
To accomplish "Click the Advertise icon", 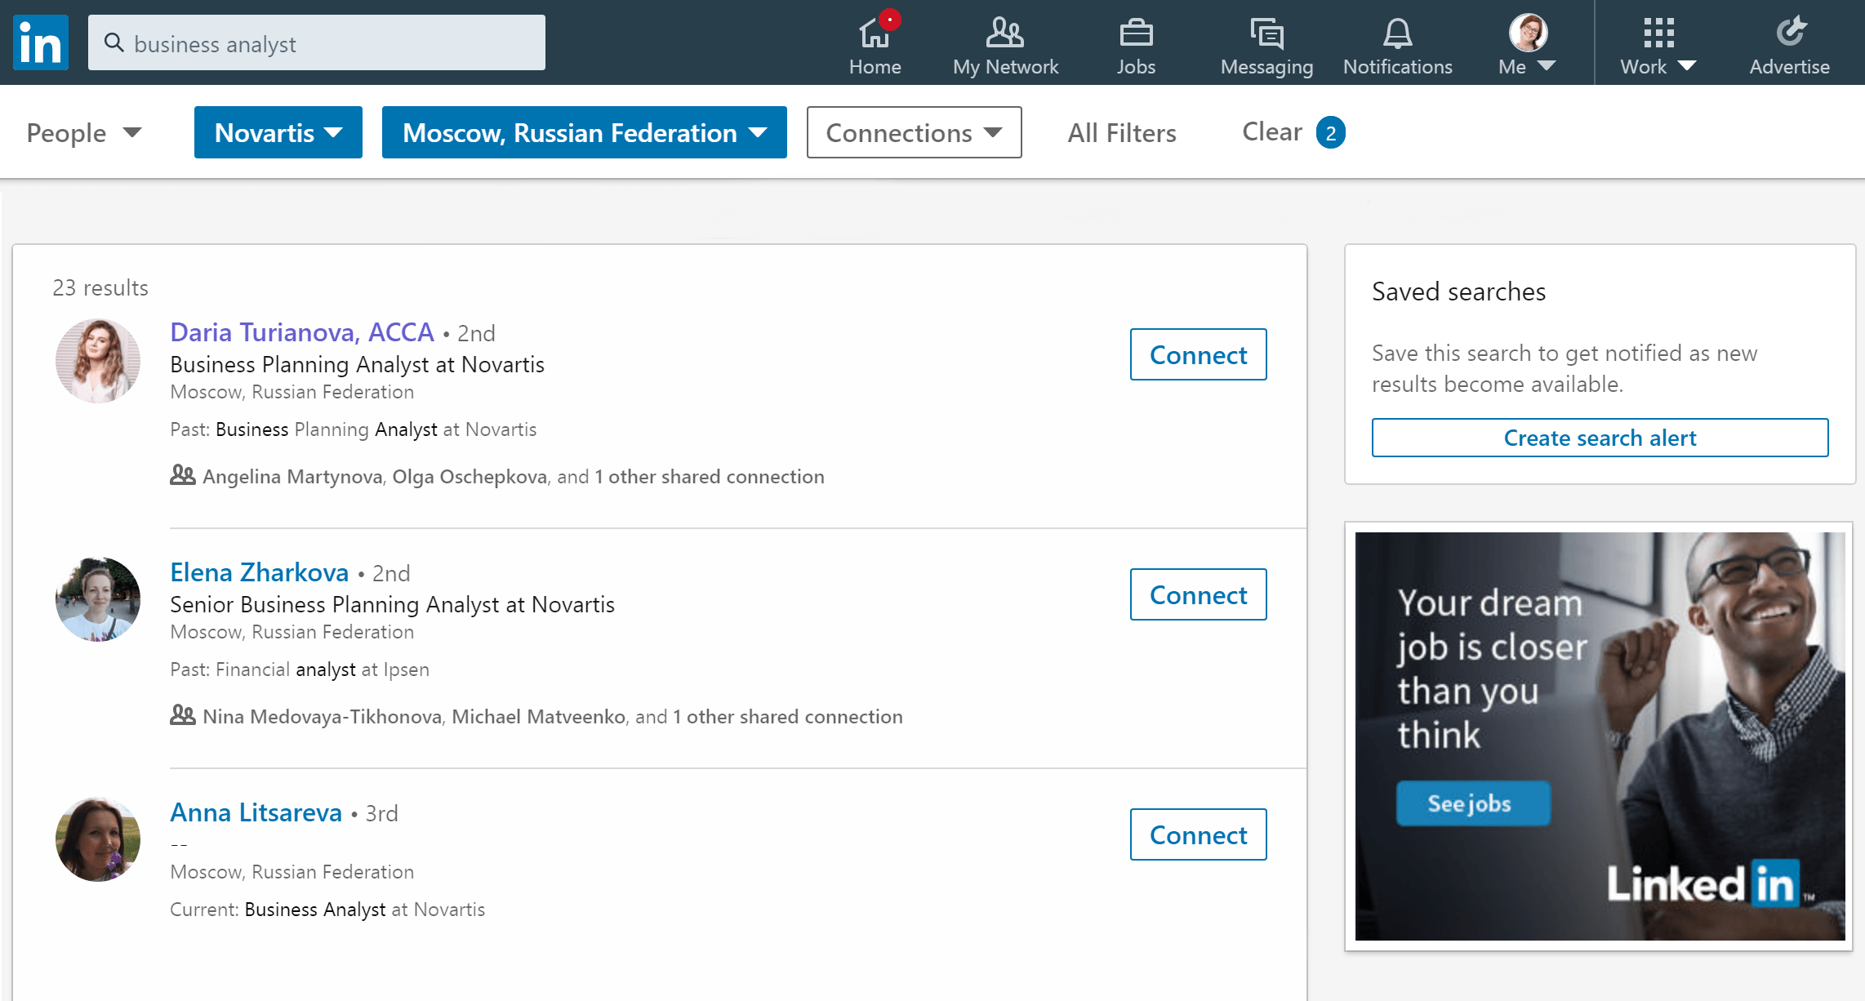I will pyautogui.click(x=1790, y=33).
